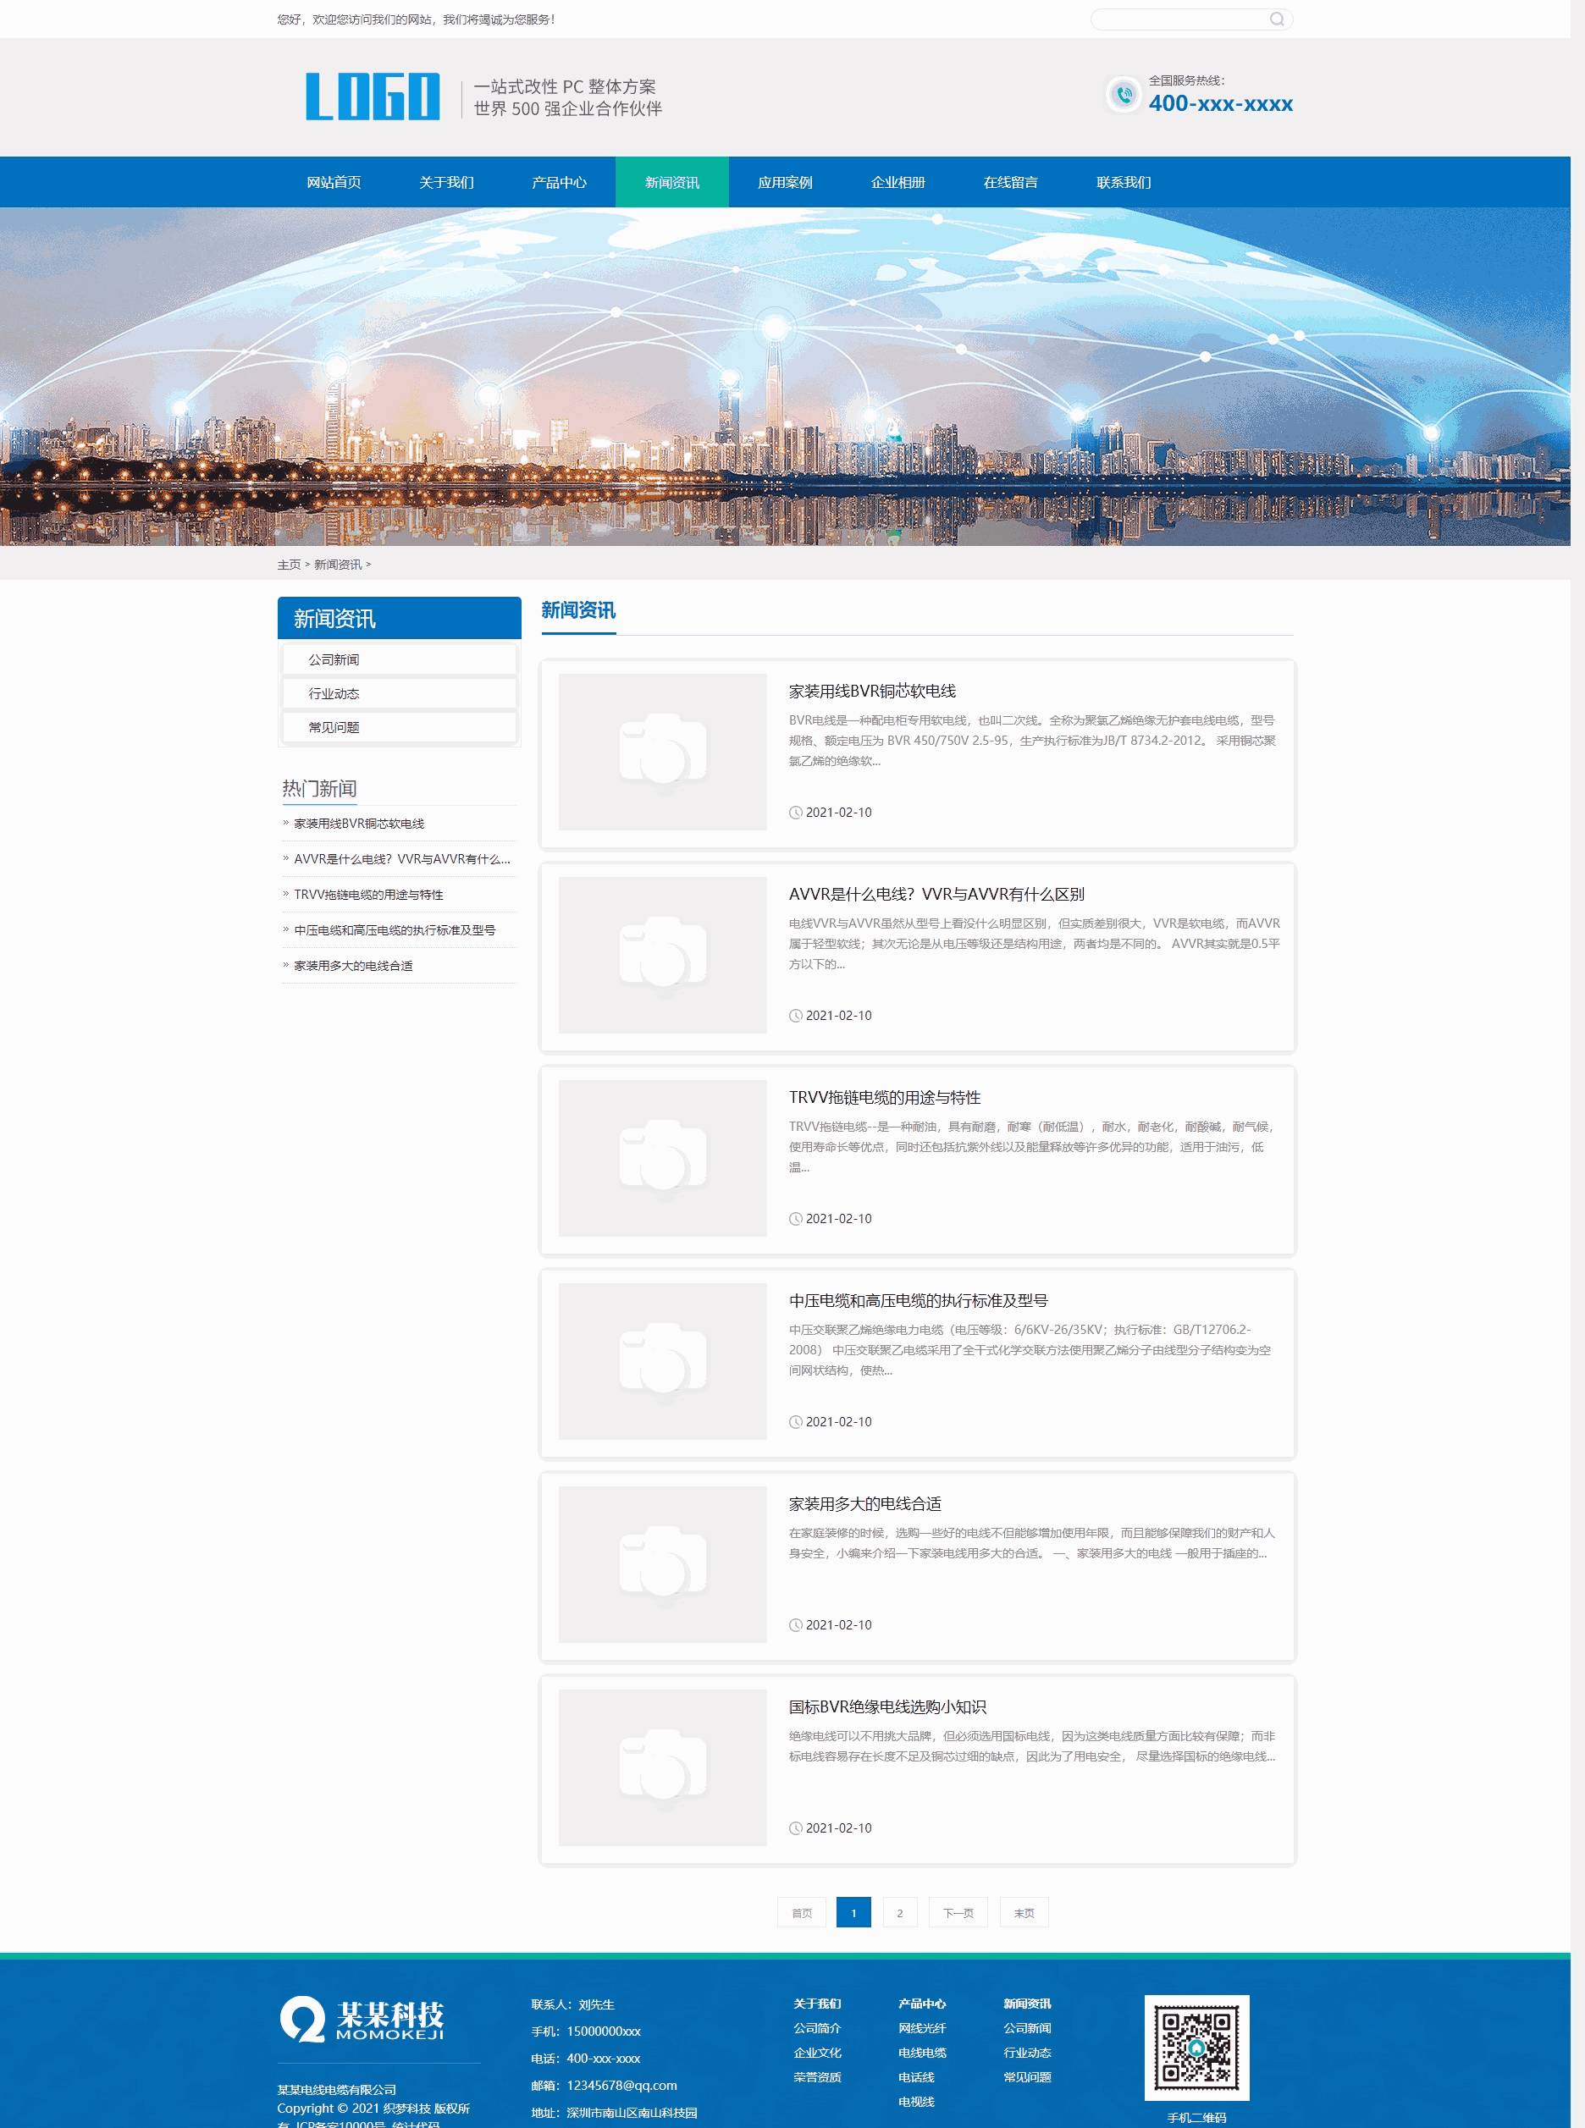Viewport: 1585px width, 2128px height.
Task: Click the 下一页 pagination button
Action: (x=958, y=1912)
